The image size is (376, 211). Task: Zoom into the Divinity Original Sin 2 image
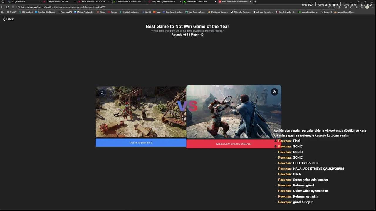click(x=102, y=93)
